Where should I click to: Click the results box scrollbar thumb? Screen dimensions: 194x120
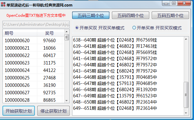tap(186, 95)
